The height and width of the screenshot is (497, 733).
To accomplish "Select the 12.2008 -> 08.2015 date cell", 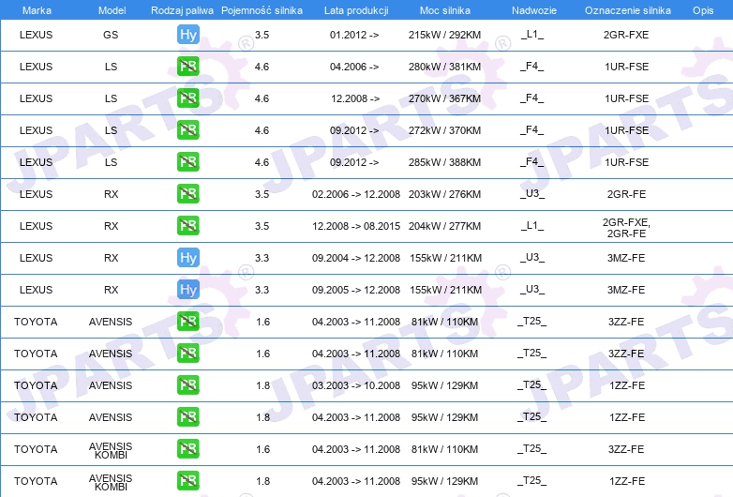I will (356, 226).
